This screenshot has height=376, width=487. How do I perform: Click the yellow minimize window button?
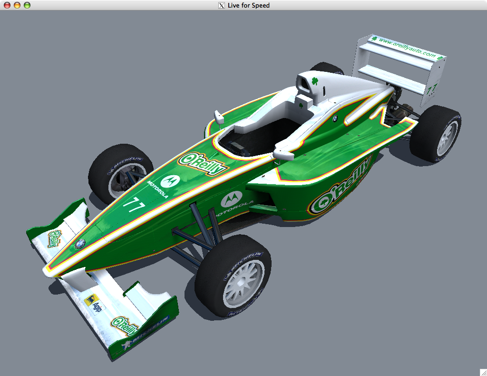[x=17, y=5]
